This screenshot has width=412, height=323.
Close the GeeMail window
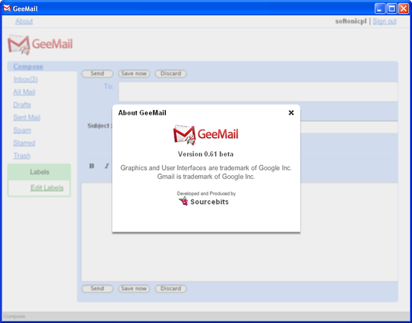(404, 8)
